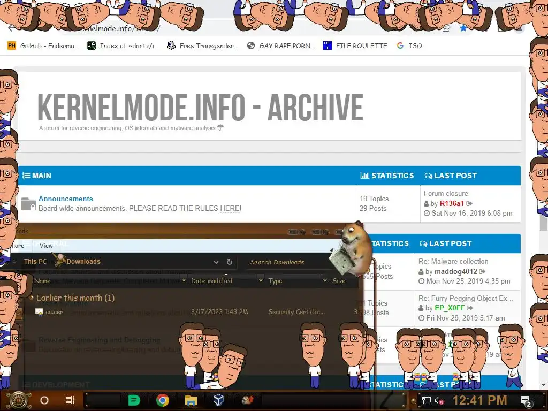Click the kernelmode.info URL in address bar
Image resolution: width=548 pixels, height=411 pixels.
pyautogui.click(x=119, y=28)
